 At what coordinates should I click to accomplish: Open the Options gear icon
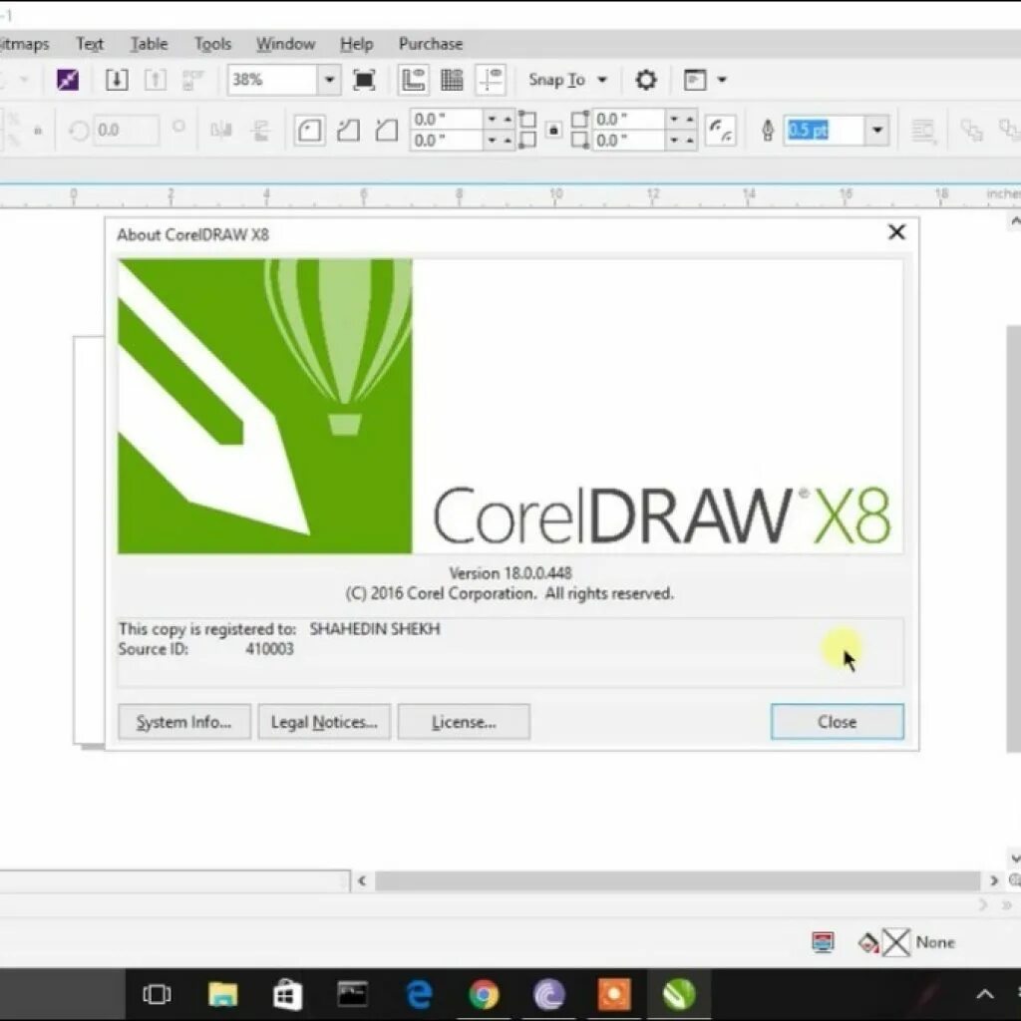click(646, 80)
